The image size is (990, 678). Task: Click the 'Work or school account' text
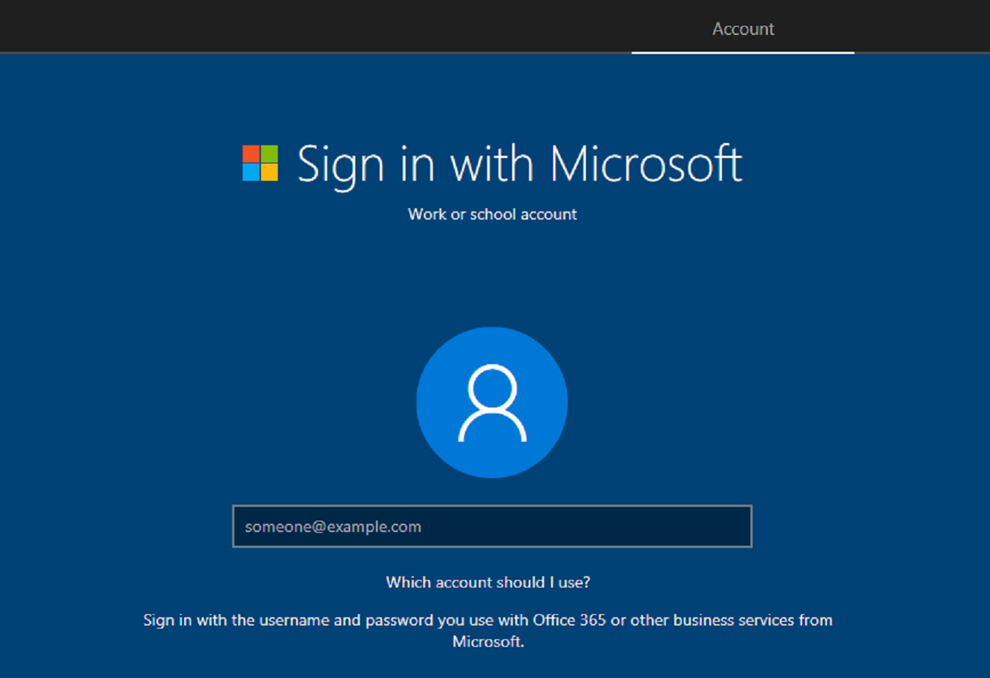click(x=492, y=214)
